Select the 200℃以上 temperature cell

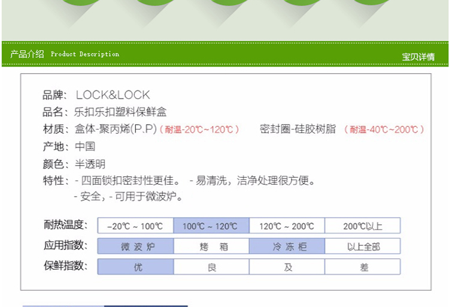(363, 226)
